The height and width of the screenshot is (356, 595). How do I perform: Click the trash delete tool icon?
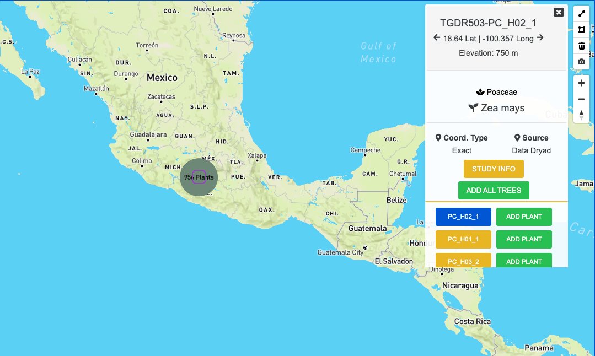click(x=581, y=46)
